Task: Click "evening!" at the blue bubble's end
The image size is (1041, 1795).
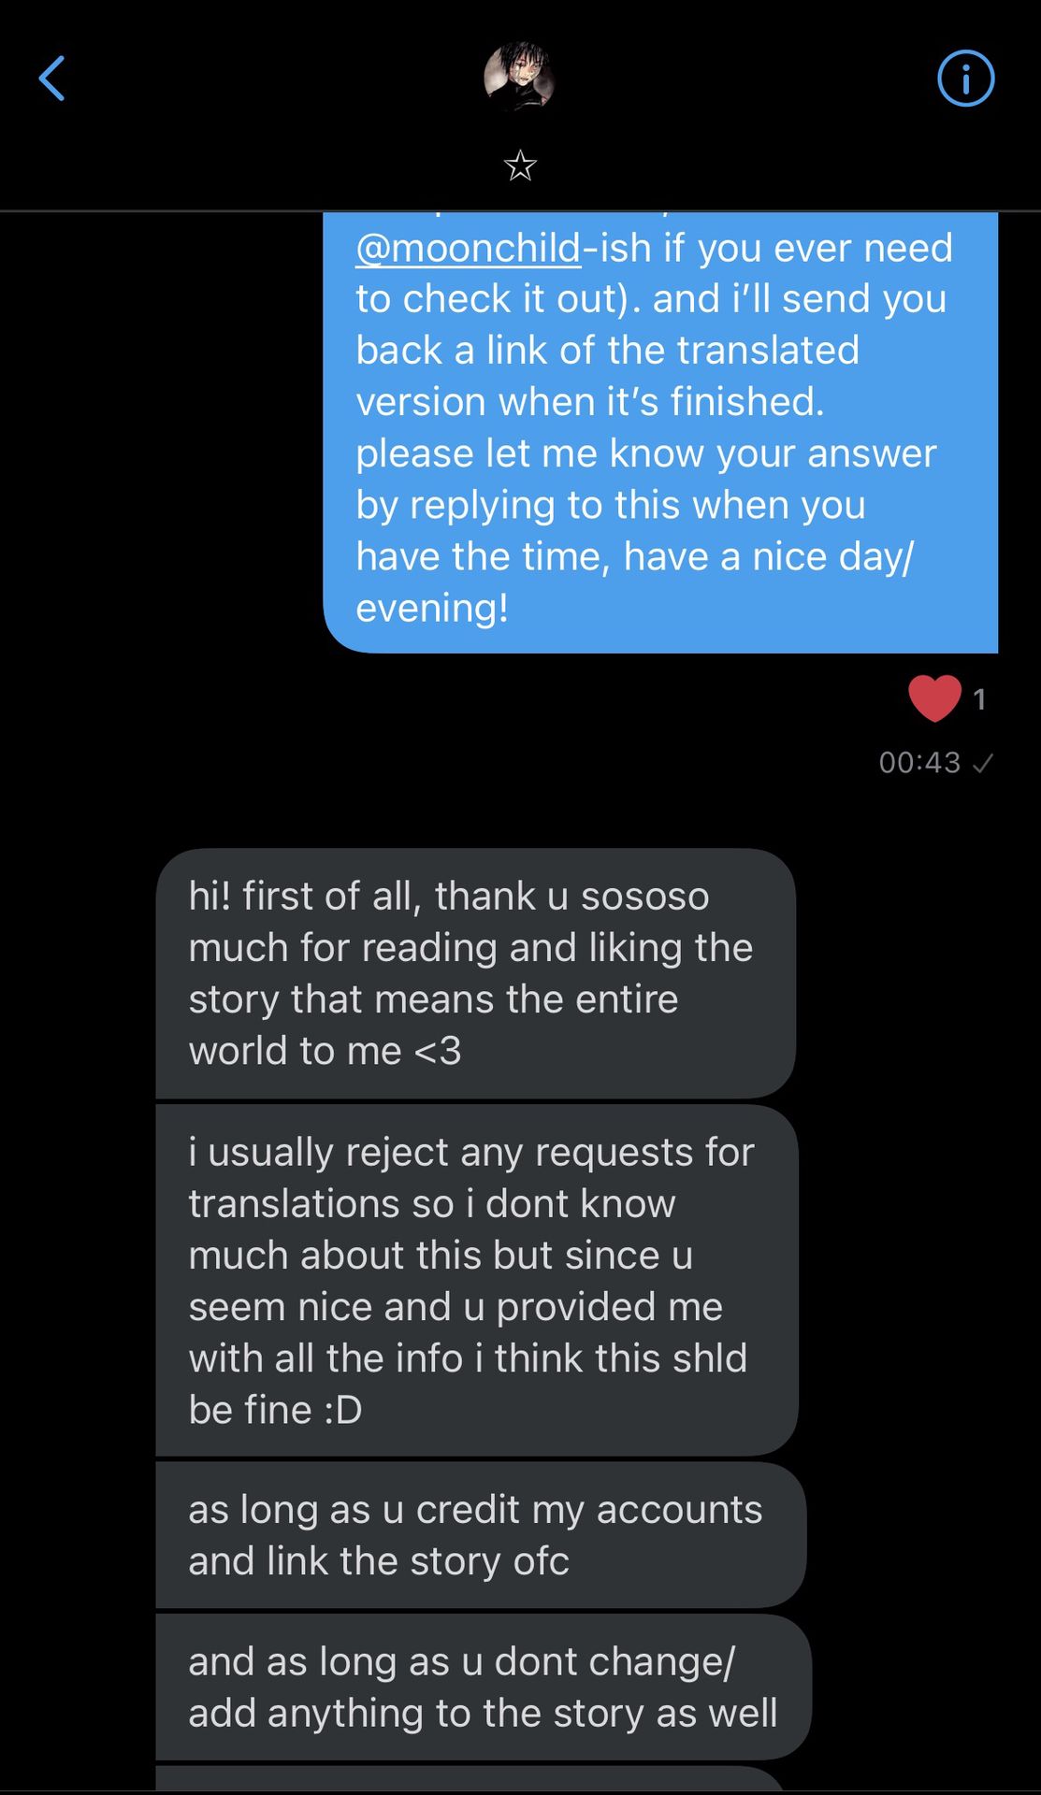Action: tap(432, 609)
